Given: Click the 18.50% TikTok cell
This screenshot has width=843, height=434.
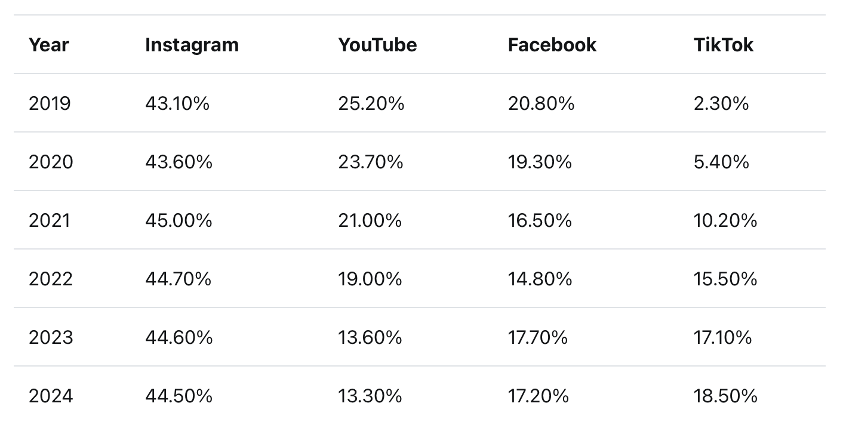Looking at the screenshot, I should coord(725,396).
